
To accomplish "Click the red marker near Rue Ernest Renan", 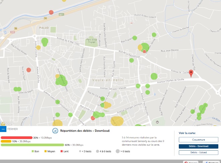I will coord(29,70).
